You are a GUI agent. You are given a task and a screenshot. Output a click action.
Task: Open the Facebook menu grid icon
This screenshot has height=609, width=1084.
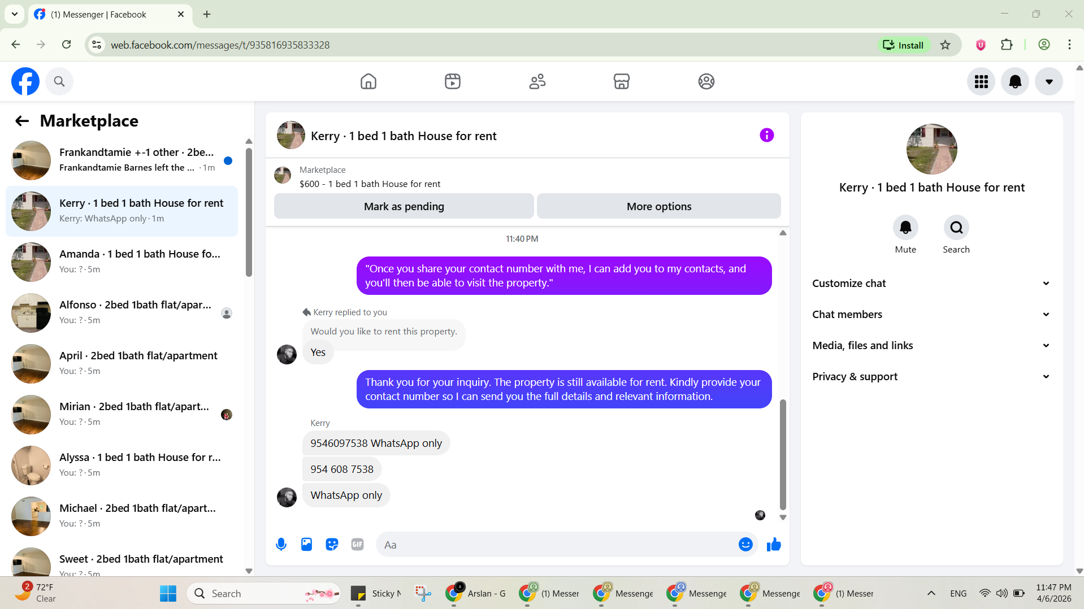point(981,81)
